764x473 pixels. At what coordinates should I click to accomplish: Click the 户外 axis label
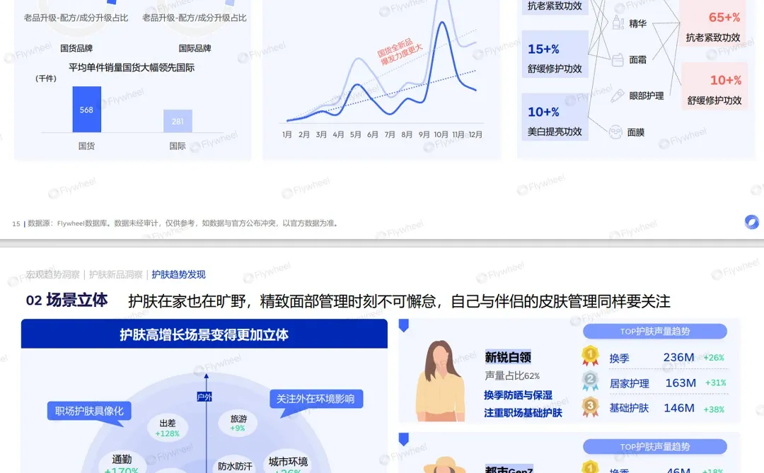pos(204,397)
